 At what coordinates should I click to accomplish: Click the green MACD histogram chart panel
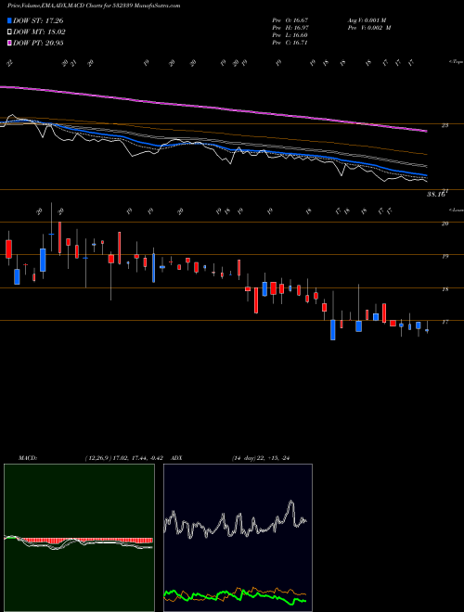(x=79, y=538)
